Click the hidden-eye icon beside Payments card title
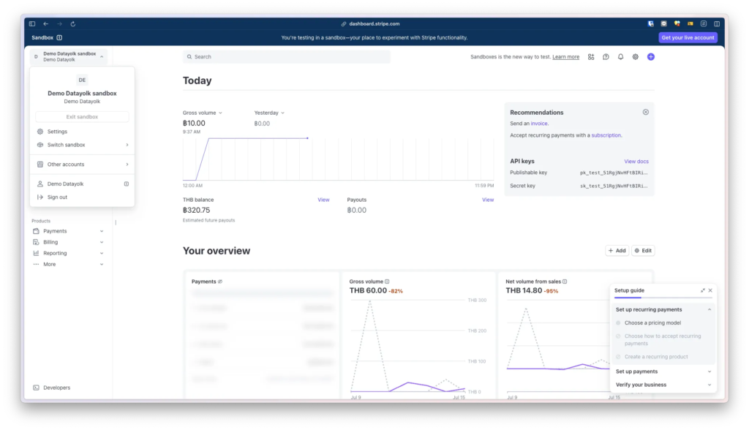749x430 pixels. point(220,282)
